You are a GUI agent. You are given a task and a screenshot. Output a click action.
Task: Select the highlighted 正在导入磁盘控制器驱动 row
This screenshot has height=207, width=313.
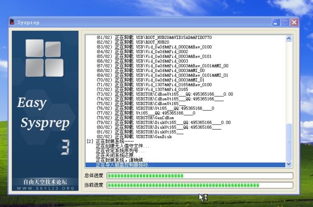pos(185,165)
